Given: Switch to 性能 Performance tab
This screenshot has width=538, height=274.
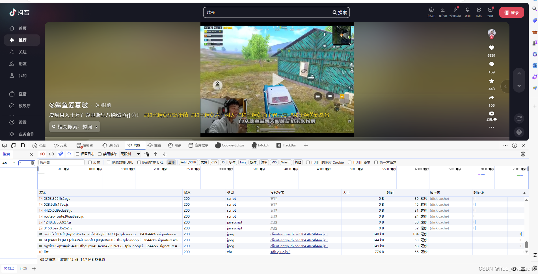Looking at the screenshot, I should pyautogui.click(x=154, y=145).
